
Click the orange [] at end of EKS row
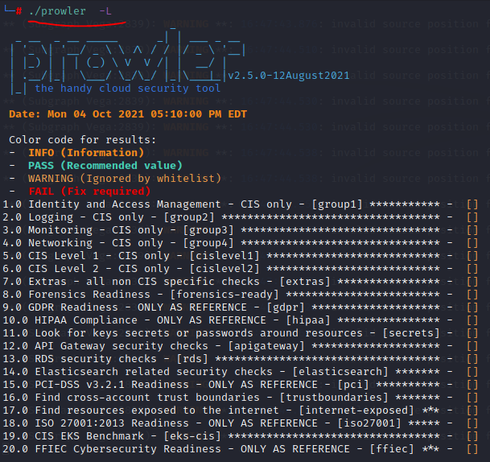point(472,435)
